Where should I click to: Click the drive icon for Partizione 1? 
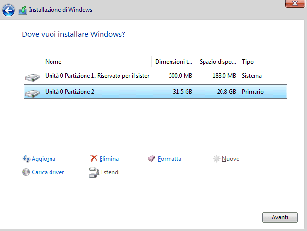[33, 77]
